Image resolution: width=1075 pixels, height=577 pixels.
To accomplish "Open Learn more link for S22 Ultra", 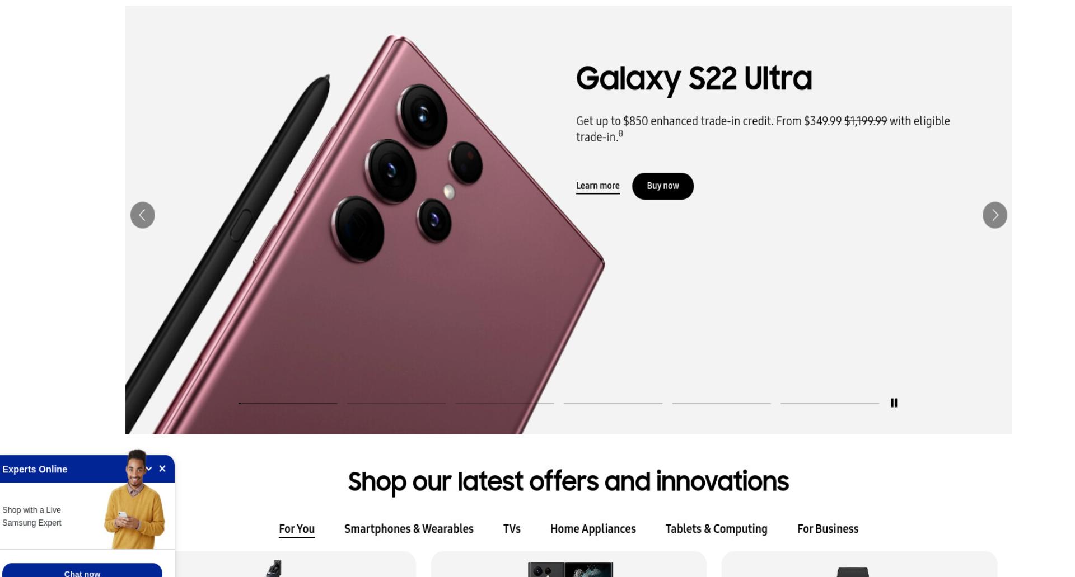I will pos(597,186).
